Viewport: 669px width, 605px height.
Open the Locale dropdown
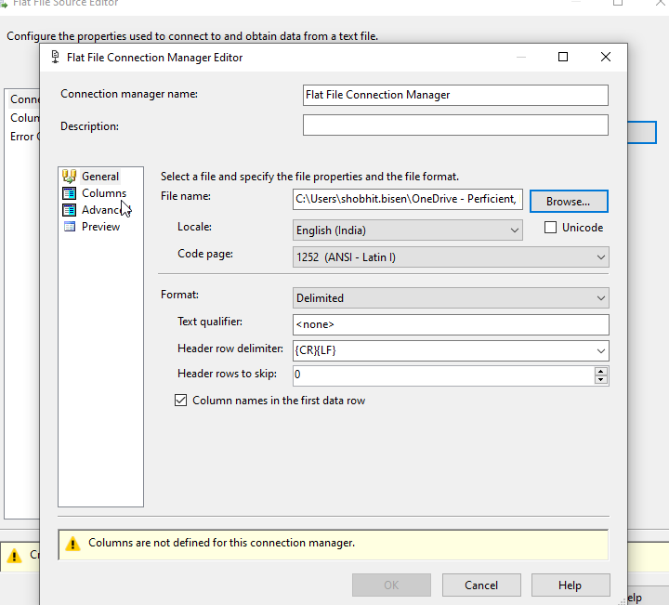[514, 230]
